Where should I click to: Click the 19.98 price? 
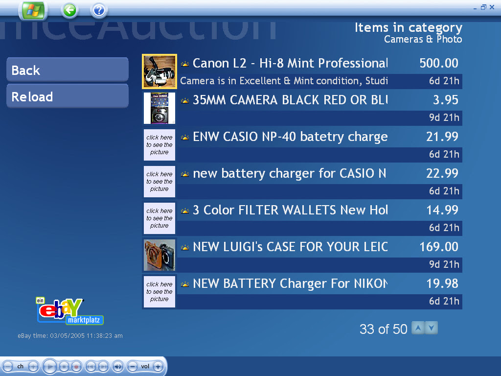(442, 283)
